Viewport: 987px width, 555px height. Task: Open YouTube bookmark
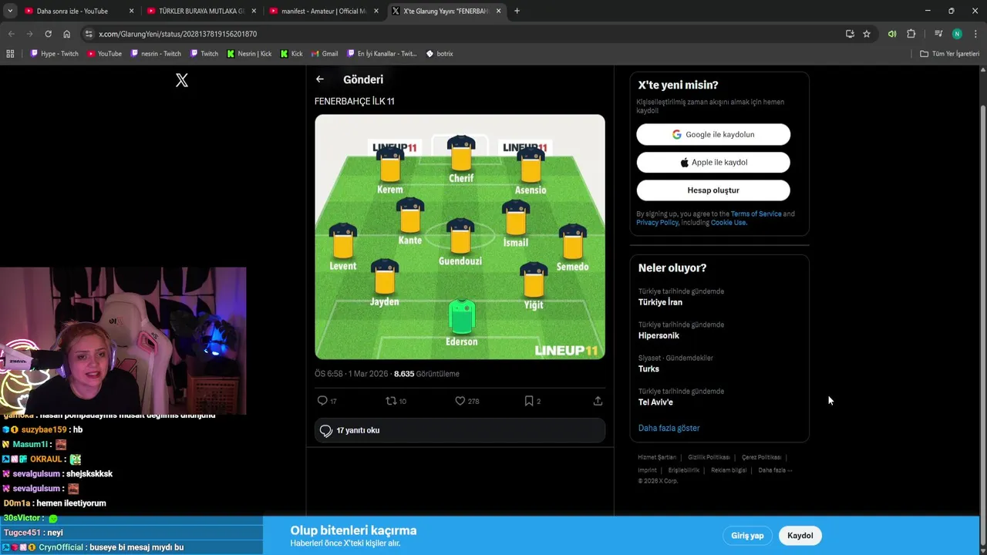[x=104, y=54]
